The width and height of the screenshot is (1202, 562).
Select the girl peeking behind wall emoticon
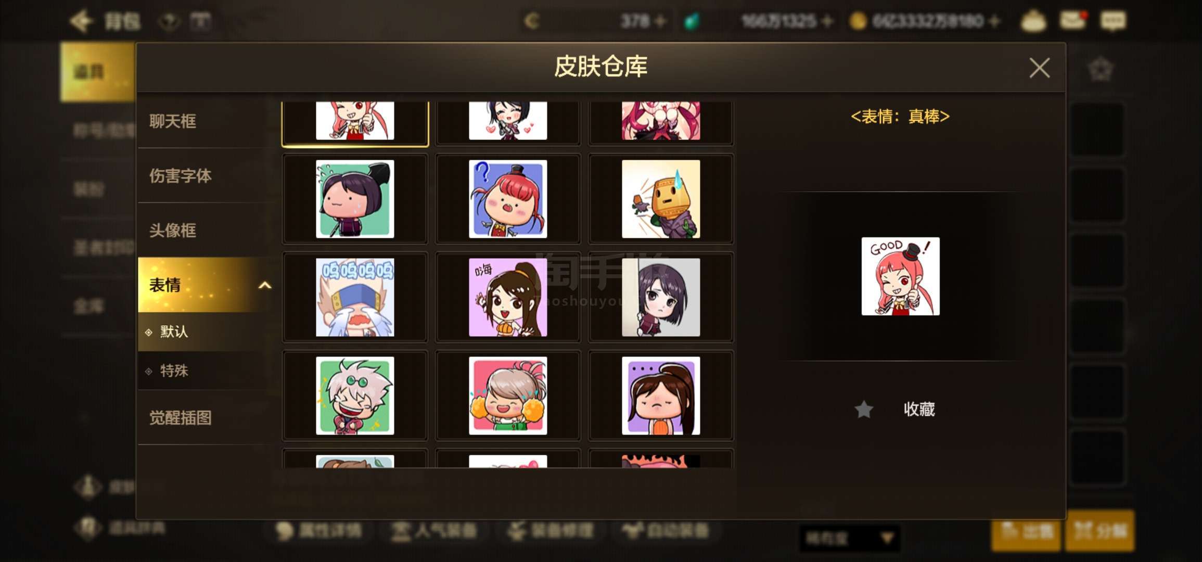[661, 297]
